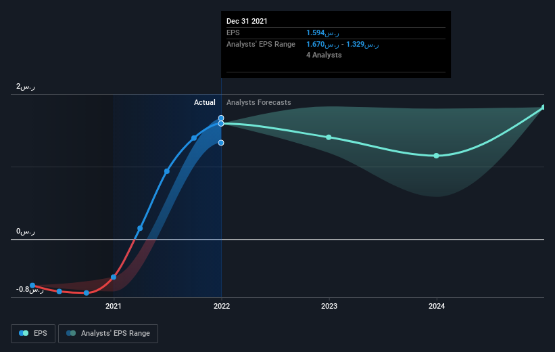Click the lowest EPS point before 2021
The image size is (555, 352).
click(x=87, y=293)
